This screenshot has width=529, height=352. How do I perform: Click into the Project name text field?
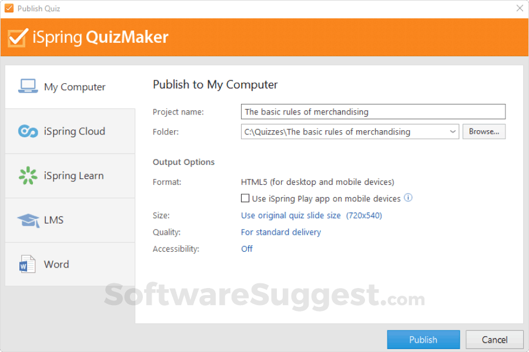373,111
